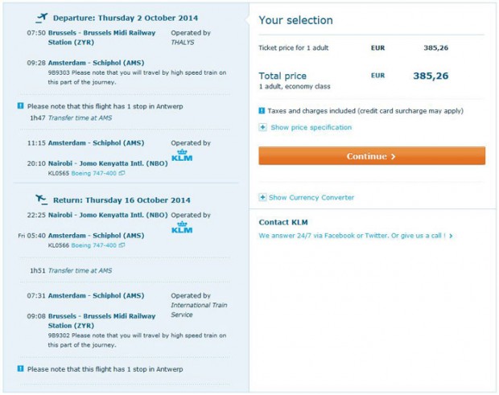Click the arrow after Or give us a call
The width and height of the screenshot is (499, 395).
click(451, 237)
